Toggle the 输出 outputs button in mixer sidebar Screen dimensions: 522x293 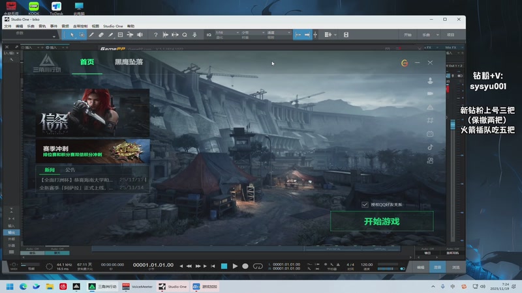11,232
